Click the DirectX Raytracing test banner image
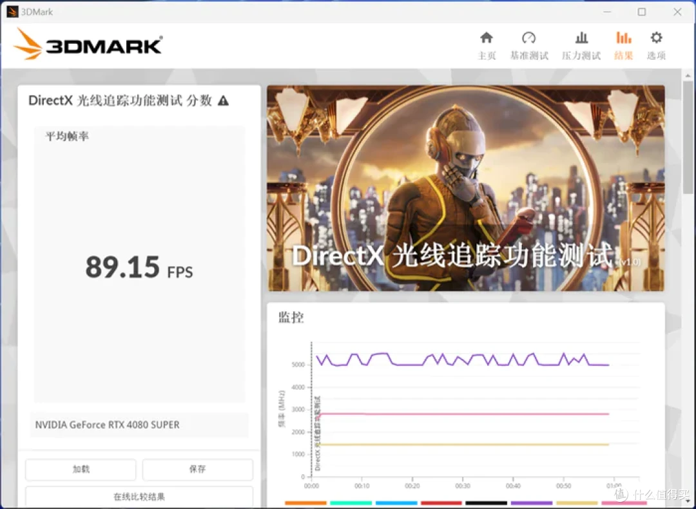696x509 pixels. point(466,188)
